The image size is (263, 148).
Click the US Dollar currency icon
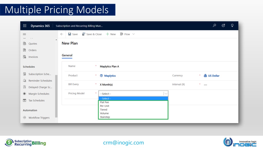coord(205,76)
